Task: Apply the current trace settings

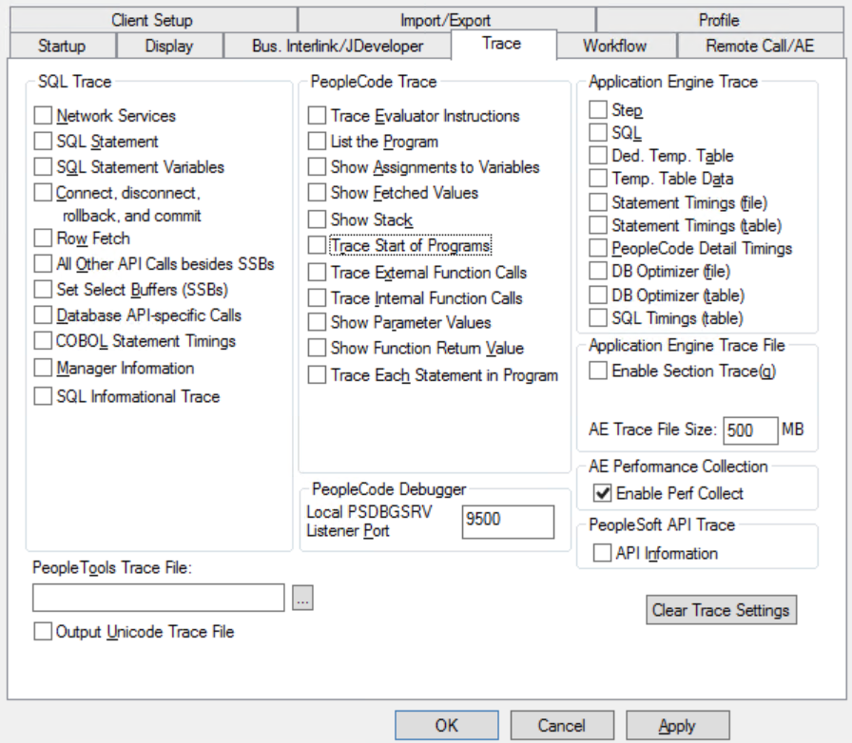Action: [x=677, y=724]
